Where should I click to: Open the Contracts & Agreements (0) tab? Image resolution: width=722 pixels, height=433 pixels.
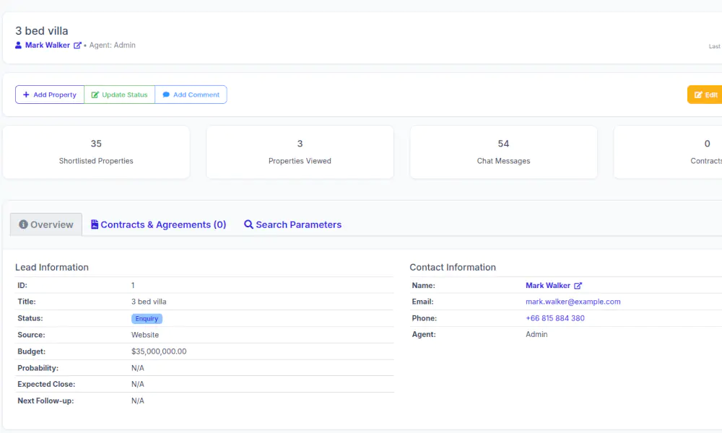tap(163, 224)
